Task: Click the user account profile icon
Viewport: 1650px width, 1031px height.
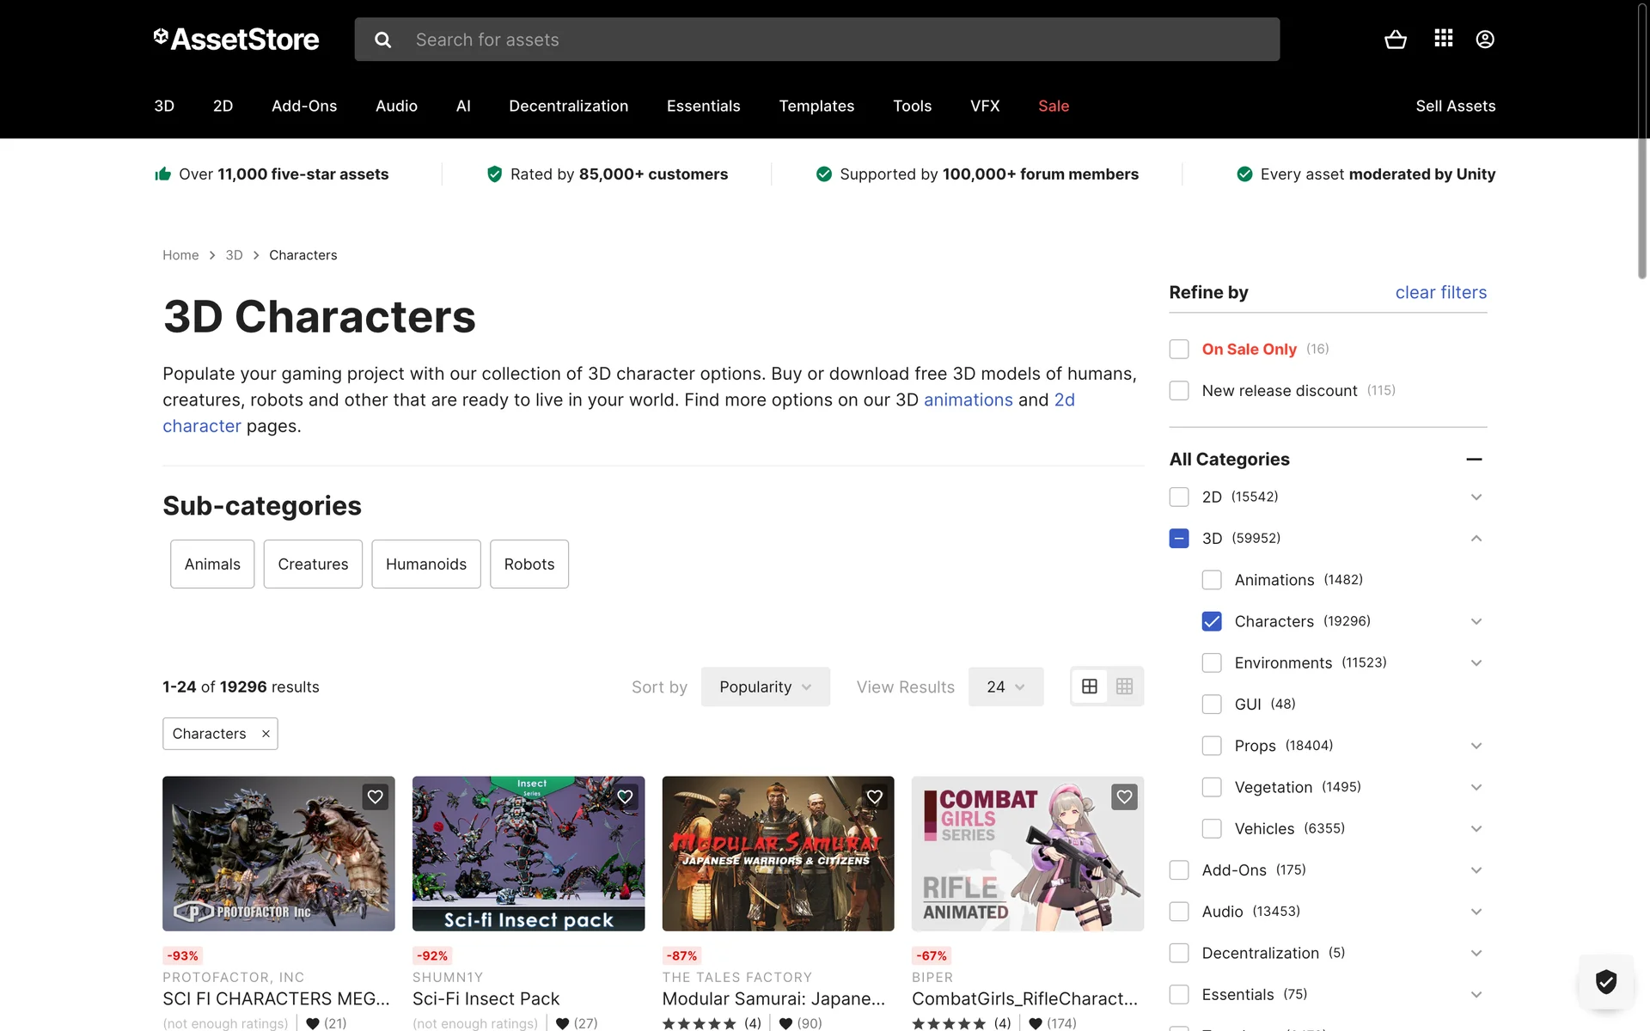Action: coord(1484,40)
